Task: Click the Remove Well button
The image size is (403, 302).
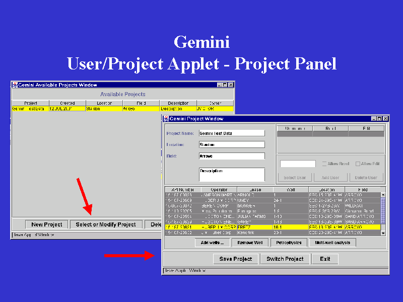Action: [250, 243]
